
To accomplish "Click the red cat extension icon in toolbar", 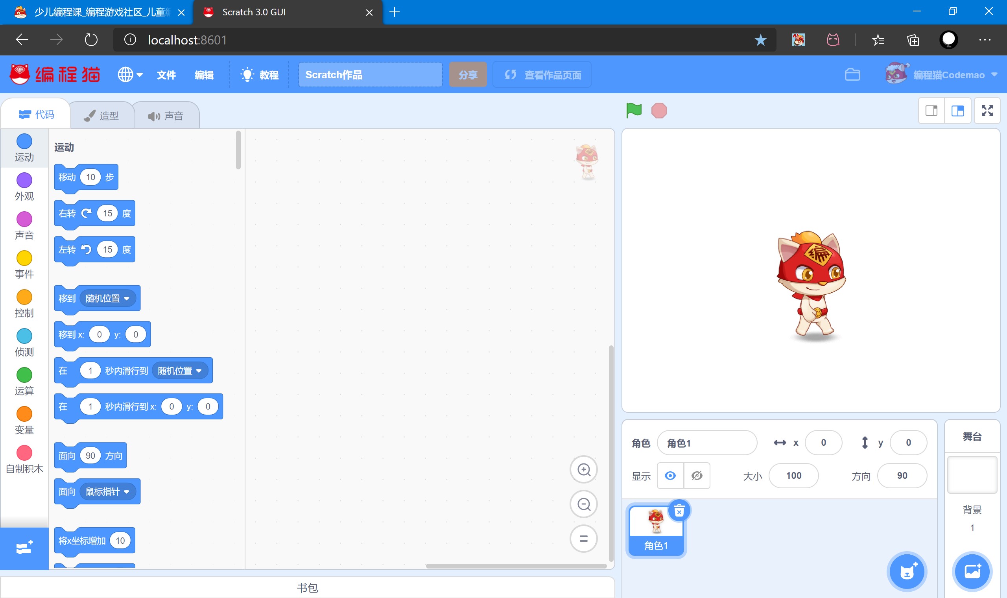I will click(799, 40).
